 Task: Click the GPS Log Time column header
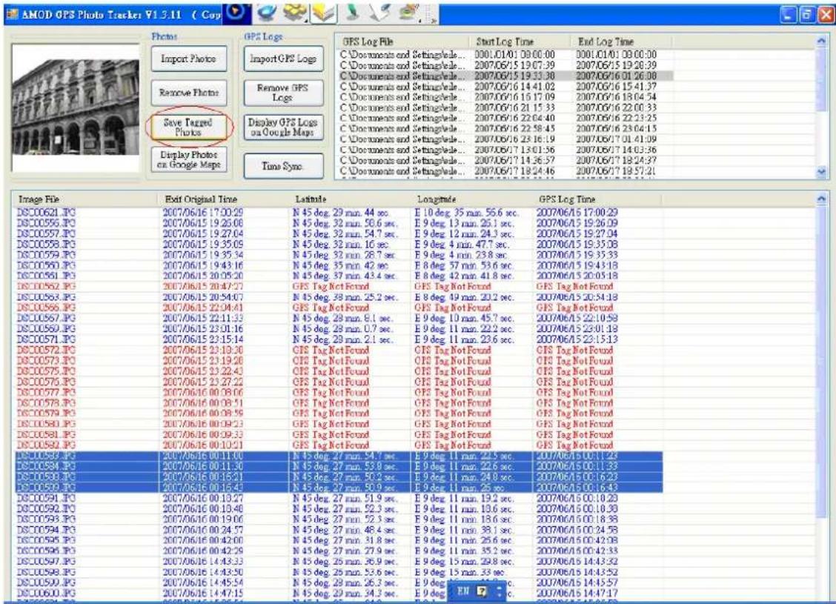597,199
